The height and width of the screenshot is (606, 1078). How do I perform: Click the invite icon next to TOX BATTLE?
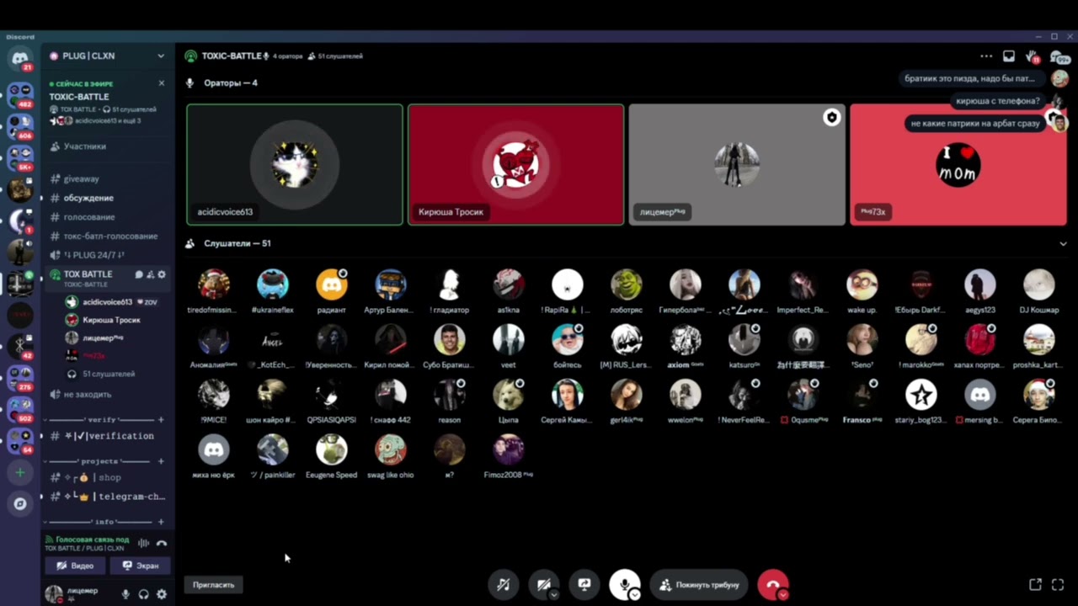[151, 274]
